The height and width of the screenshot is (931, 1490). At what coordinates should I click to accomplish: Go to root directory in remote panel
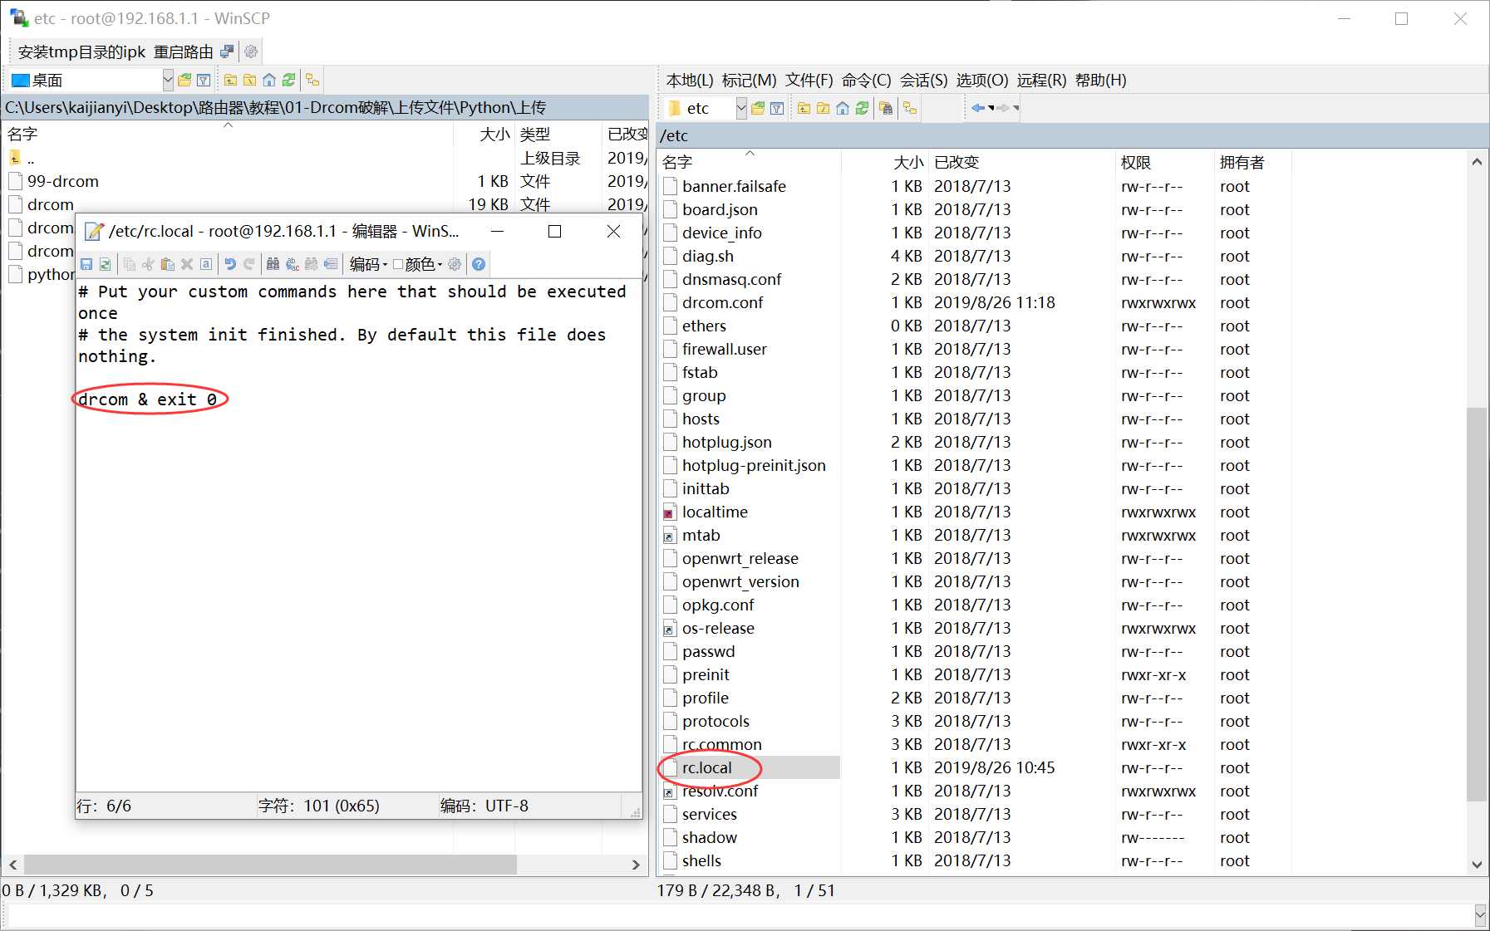[x=824, y=108]
